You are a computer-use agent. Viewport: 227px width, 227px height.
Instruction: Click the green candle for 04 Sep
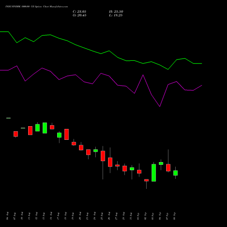pyautogui.click(x=161, y=163)
